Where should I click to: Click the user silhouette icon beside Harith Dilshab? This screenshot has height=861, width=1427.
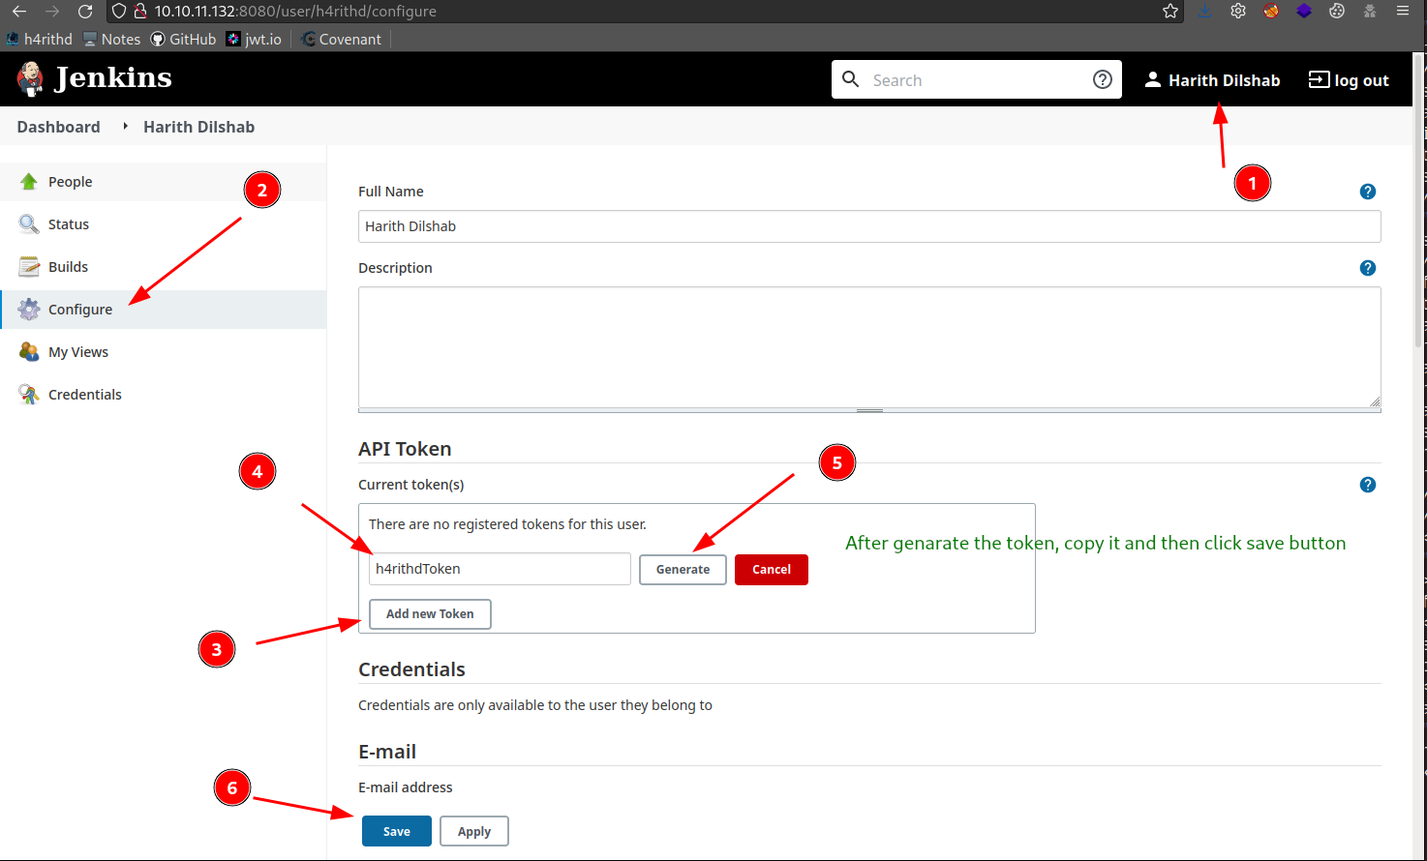click(x=1152, y=80)
